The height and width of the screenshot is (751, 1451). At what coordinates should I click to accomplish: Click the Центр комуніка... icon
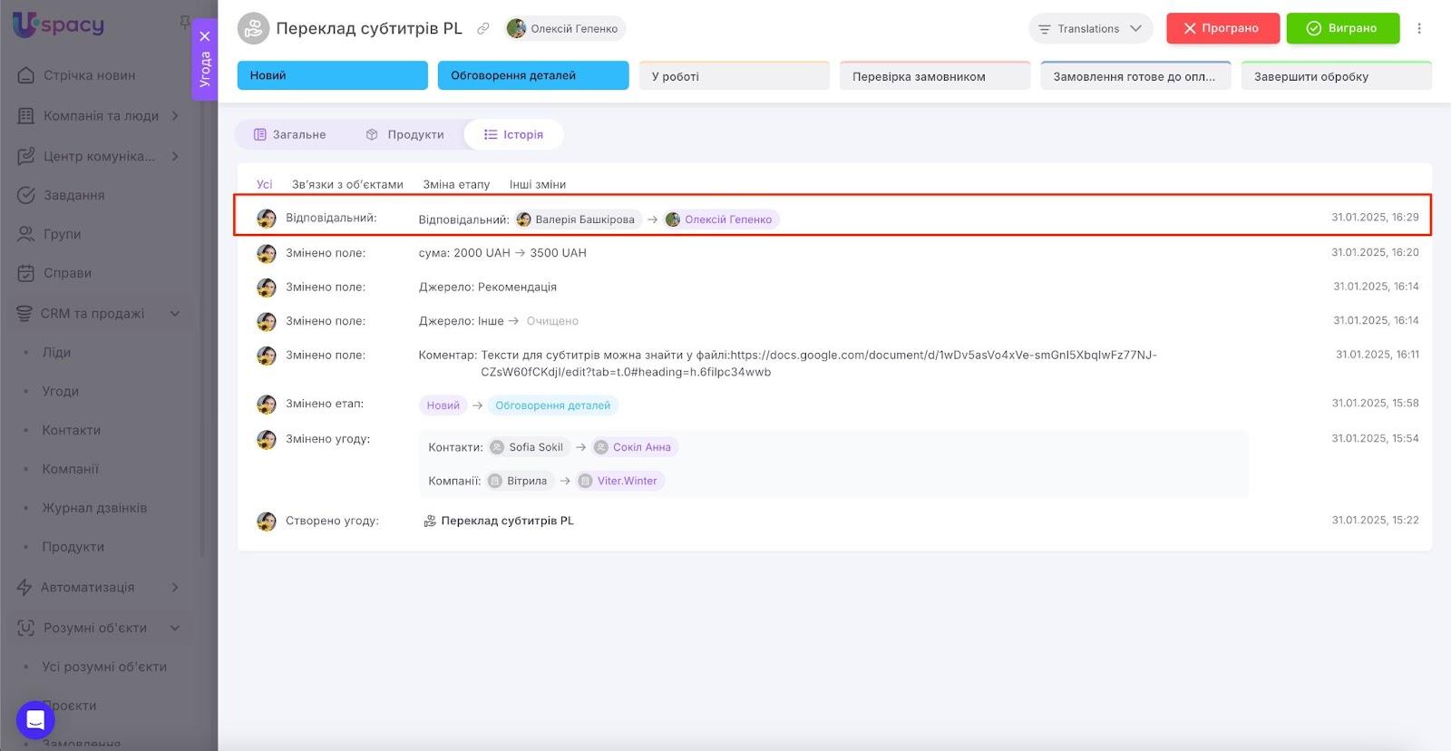(x=26, y=156)
